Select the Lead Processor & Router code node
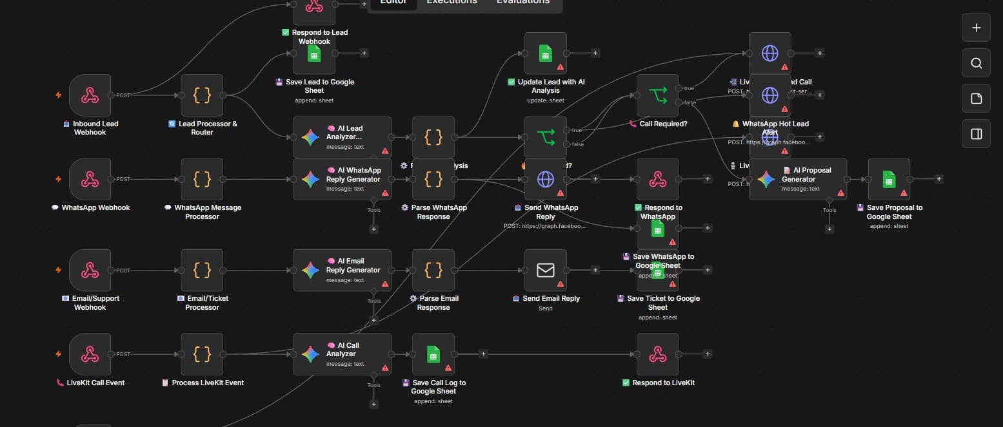 [202, 95]
